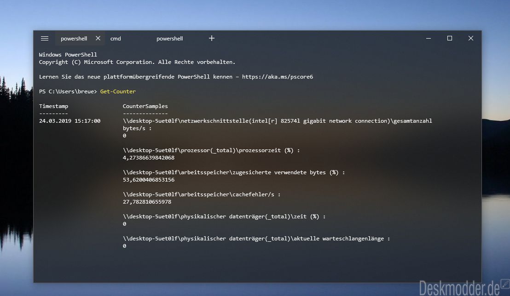
Task: Click the arbeitsspeicher\cachefehler/s counter line
Action: pos(202,194)
